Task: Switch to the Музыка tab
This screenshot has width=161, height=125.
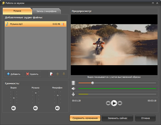Action: point(17,11)
